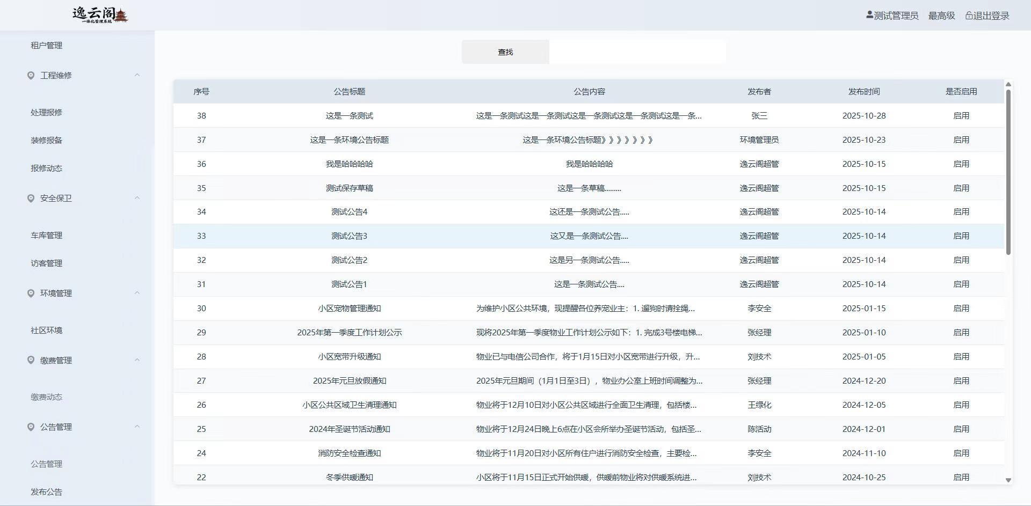The image size is (1031, 506).
Task: Click the lock icon beside 退出登录
Action: (x=969, y=16)
